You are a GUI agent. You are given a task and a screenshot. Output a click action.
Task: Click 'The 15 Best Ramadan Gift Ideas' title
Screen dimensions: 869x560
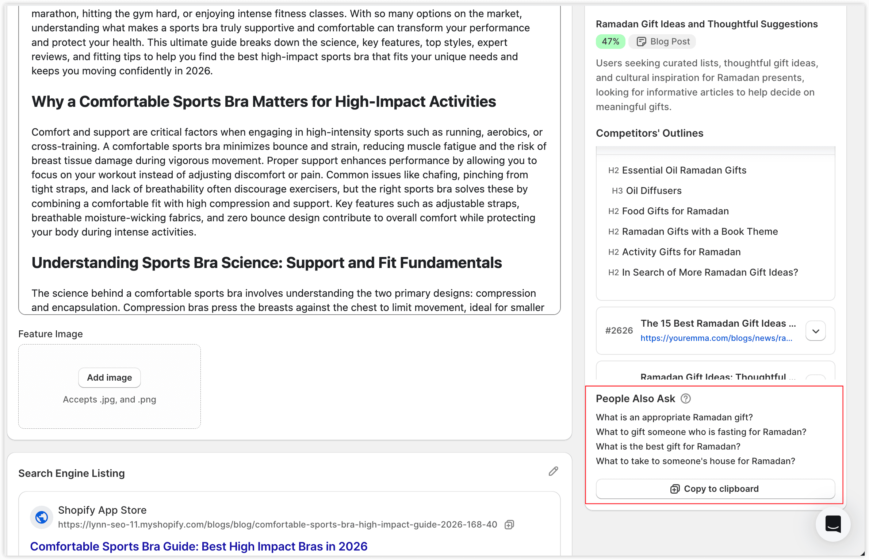pyautogui.click(x=718, y=323)
